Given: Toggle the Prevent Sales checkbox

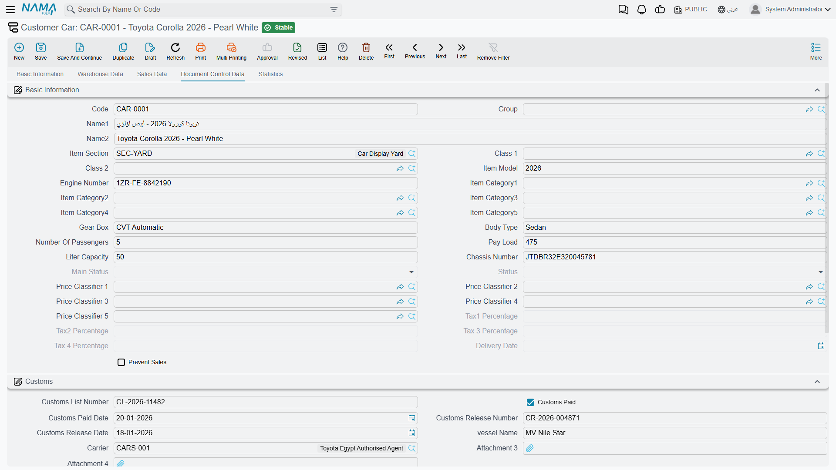Looking at the screenshot, I should pos(121,363).
